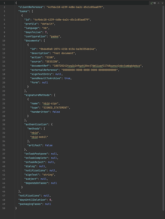Jump to previous highlighted problem arrow
Viewport: 165px width, 219px height.
pos(158,3)
